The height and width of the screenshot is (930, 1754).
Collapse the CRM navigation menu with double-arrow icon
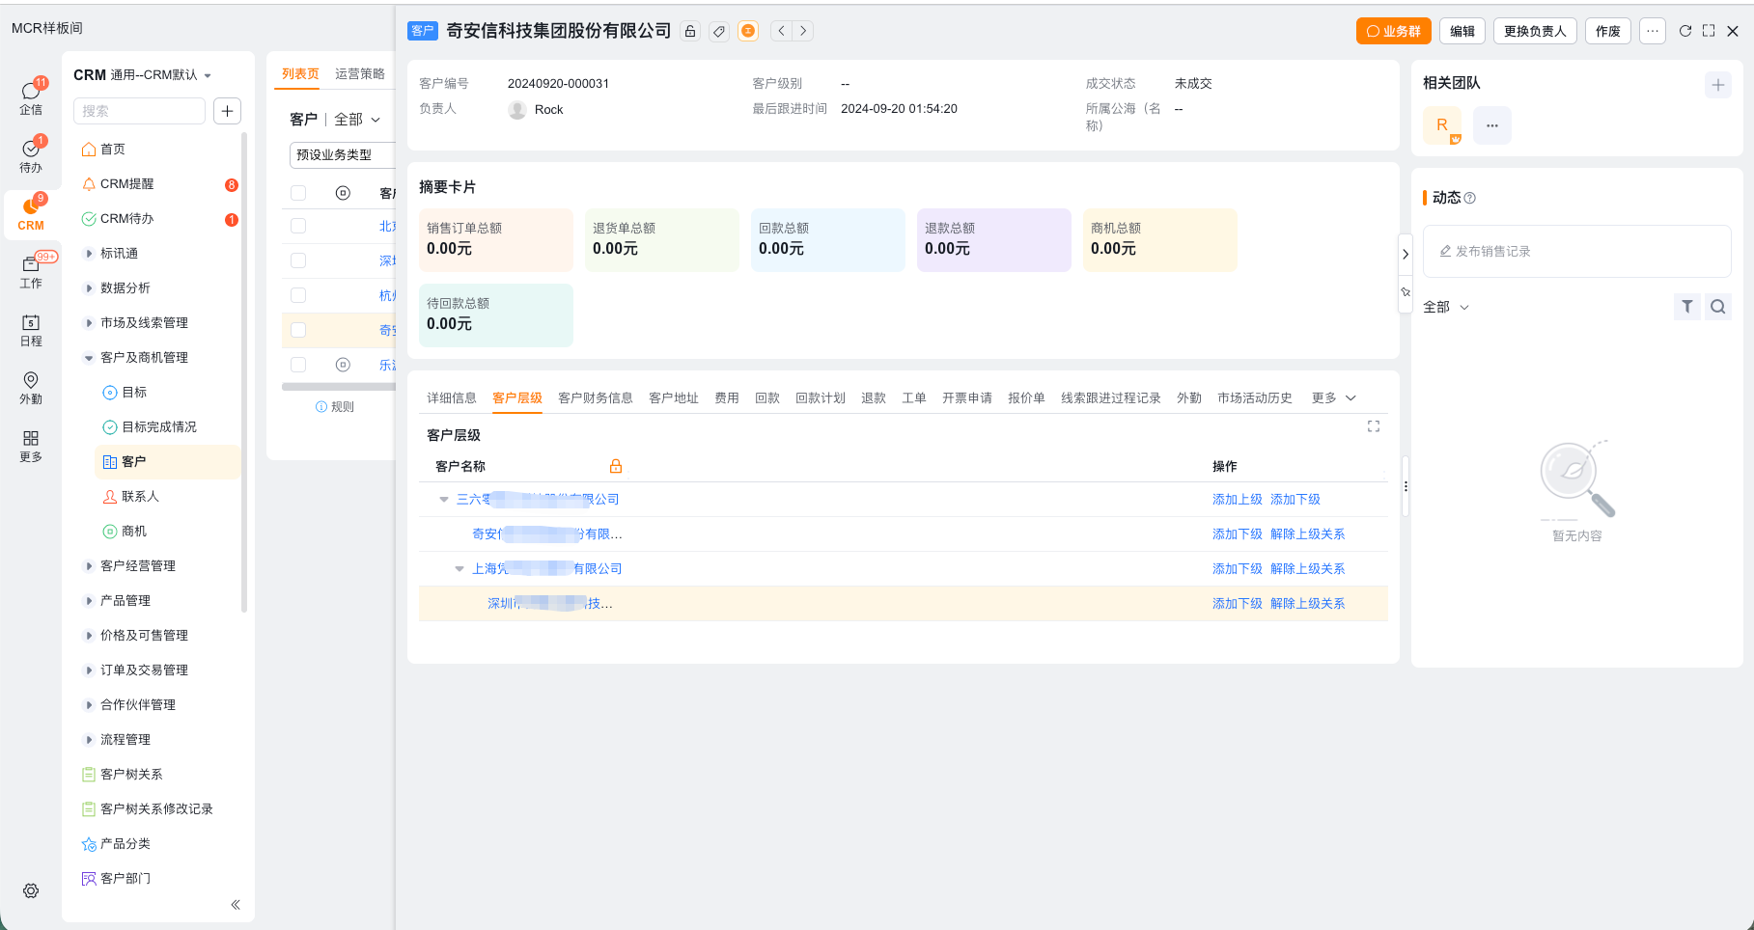click(x=236, y=904)
